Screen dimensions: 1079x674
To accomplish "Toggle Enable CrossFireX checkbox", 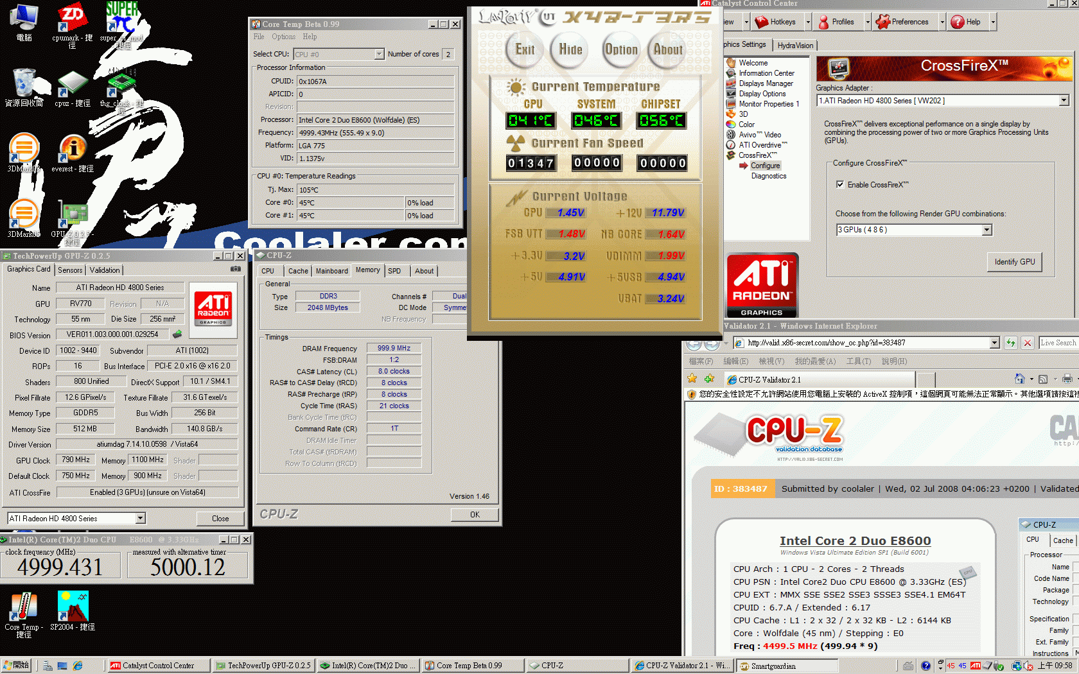I will coord(840,184).
